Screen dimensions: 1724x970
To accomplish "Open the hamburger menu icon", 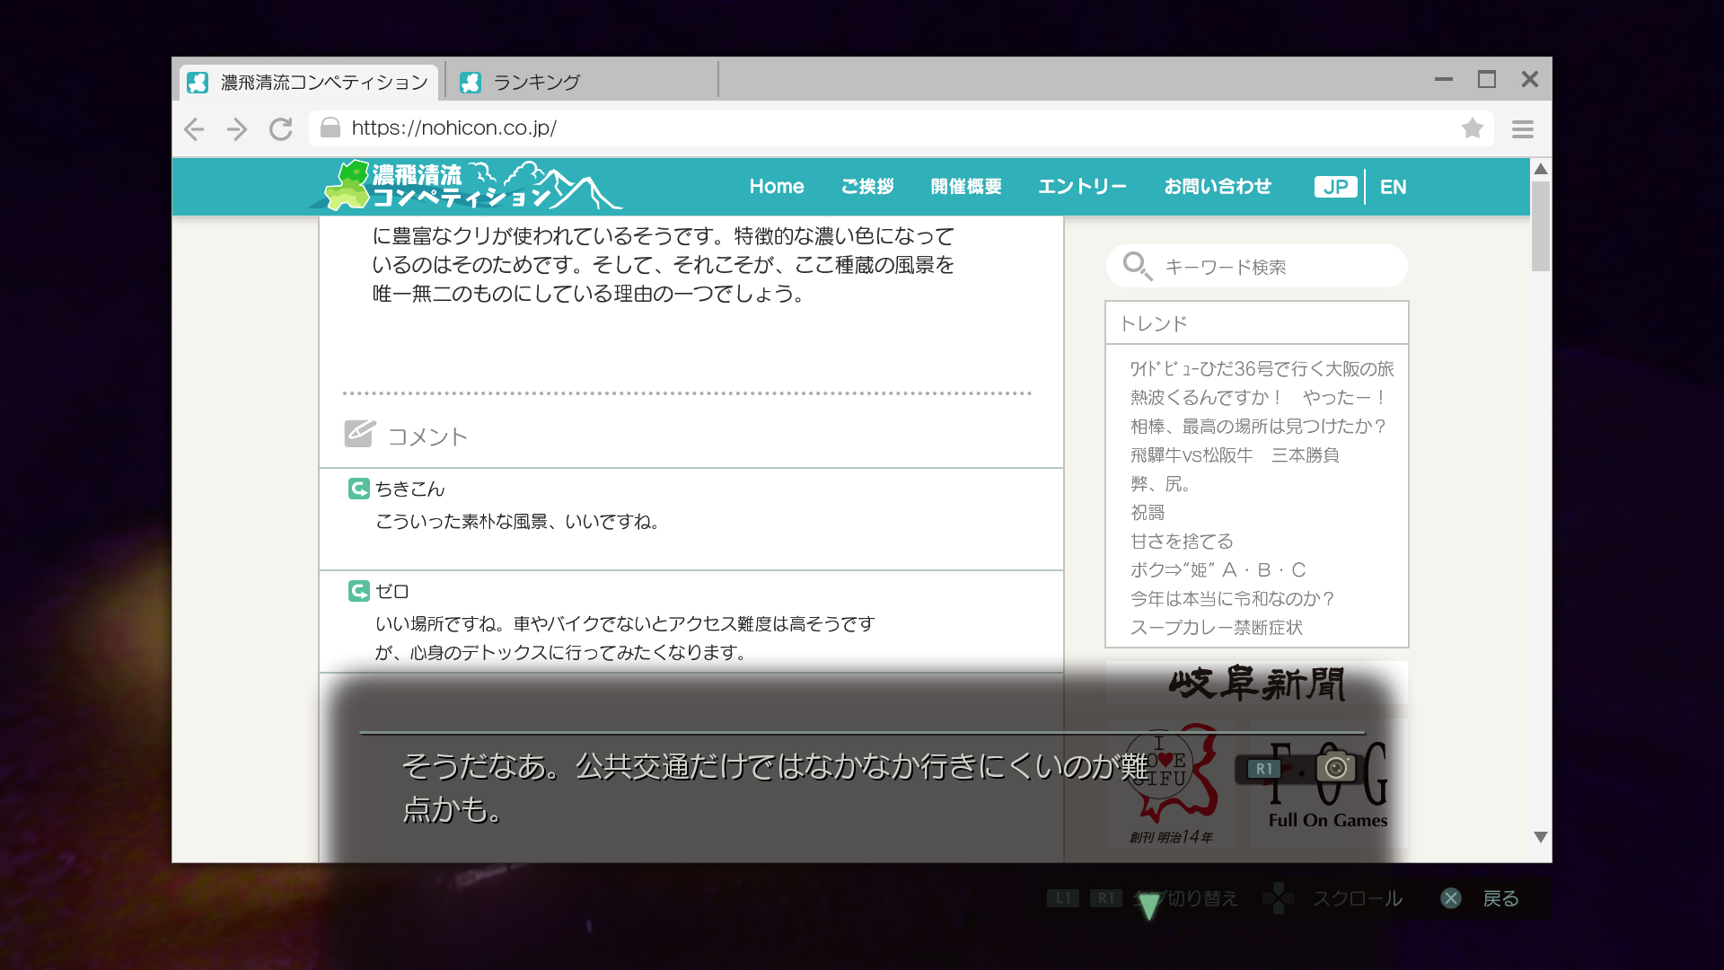I will tap(1523, 129).
